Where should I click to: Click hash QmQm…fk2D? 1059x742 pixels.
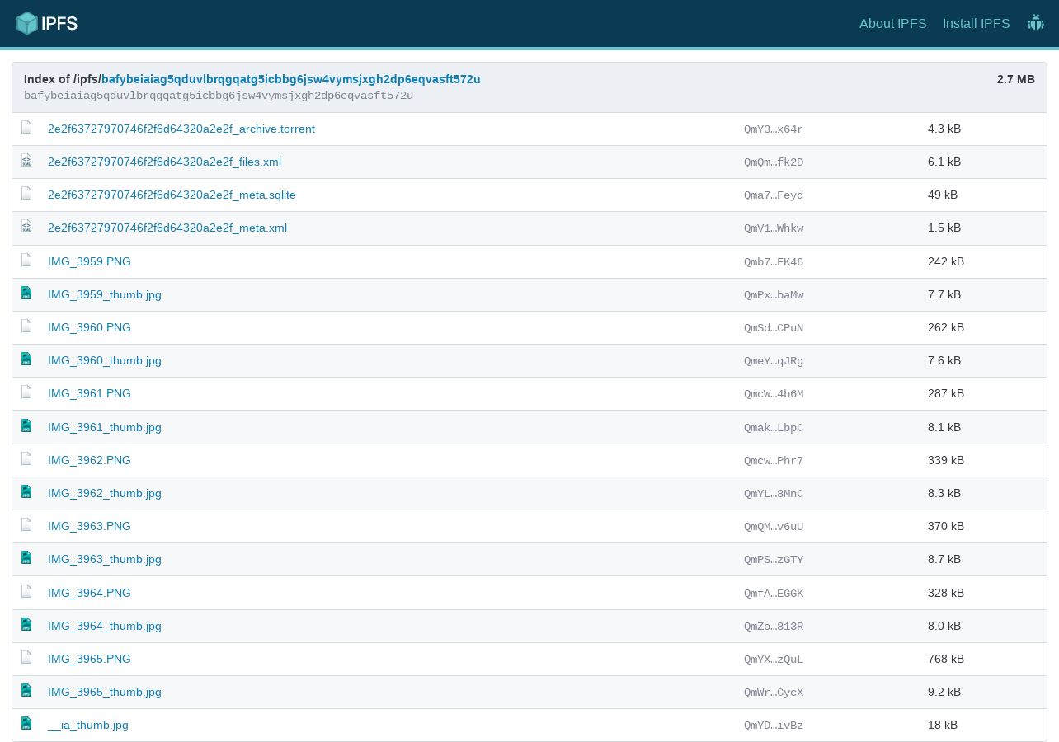(774, 162)
